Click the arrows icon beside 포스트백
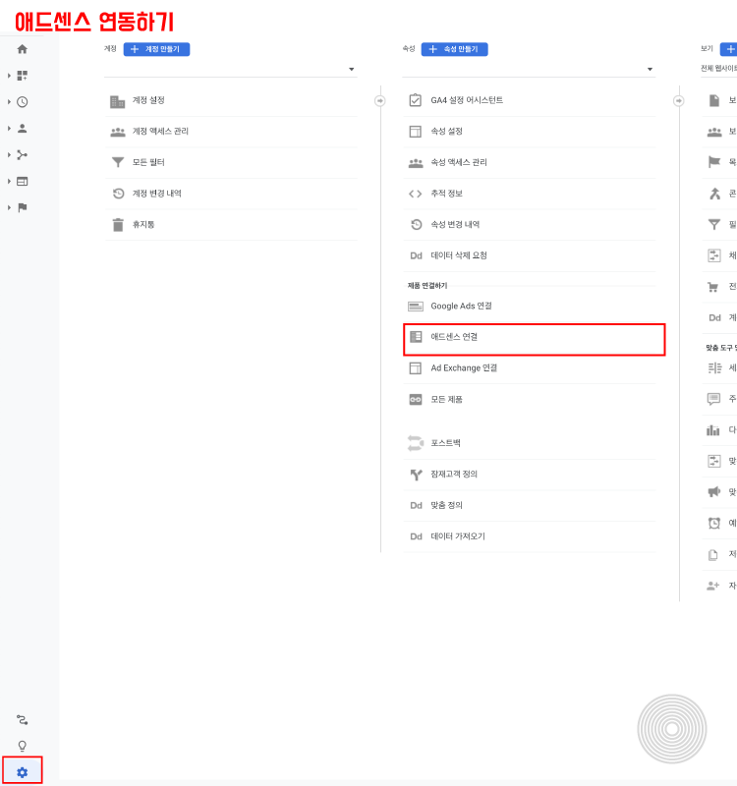Image resolution: width=737 pixels, height=786 pixels. (416, 443)
